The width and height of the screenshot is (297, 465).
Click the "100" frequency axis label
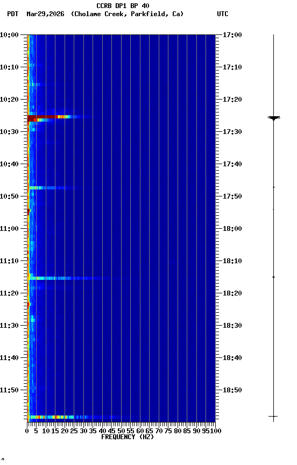216,432
